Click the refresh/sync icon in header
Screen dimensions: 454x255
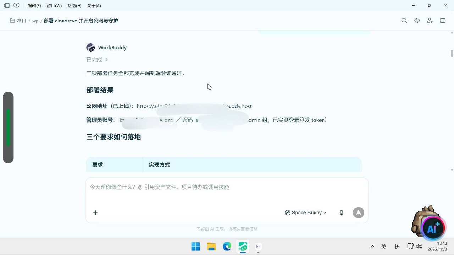point(417,21)
